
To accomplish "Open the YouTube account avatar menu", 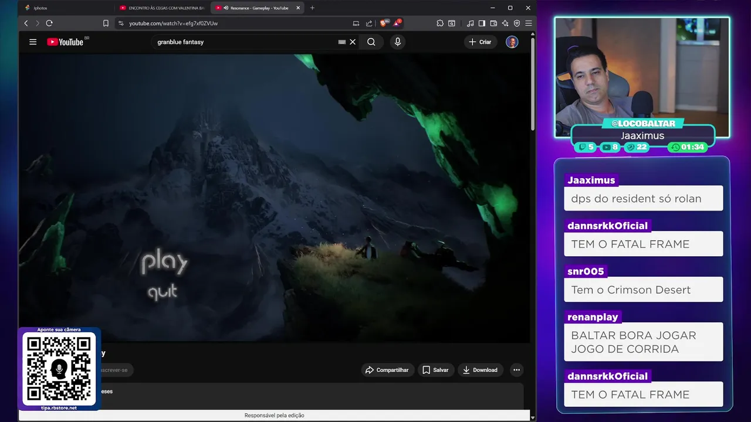I will [x=512, y=42].
